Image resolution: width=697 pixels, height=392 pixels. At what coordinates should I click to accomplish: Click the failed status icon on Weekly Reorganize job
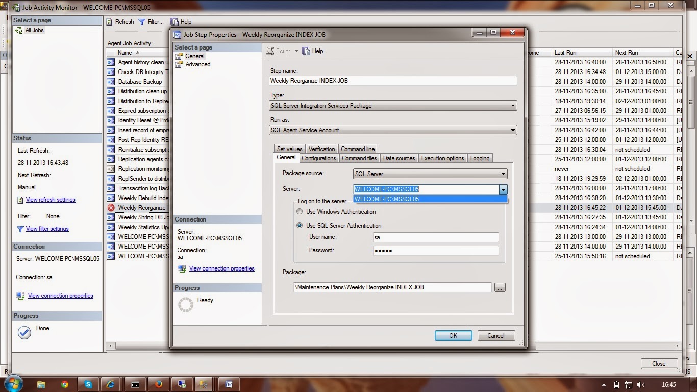[x=111, y=208]
